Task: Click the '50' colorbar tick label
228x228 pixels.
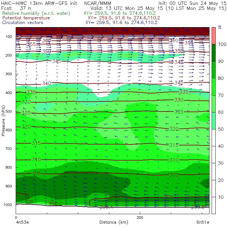Action: coord(221,129)
